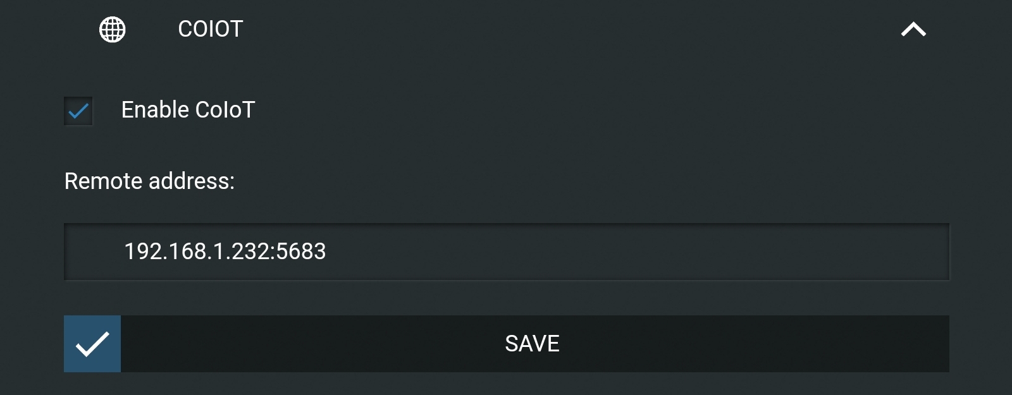The image size is (1012, 395).
Task: Click inside the remote address text field
Action: coord(506,251)
